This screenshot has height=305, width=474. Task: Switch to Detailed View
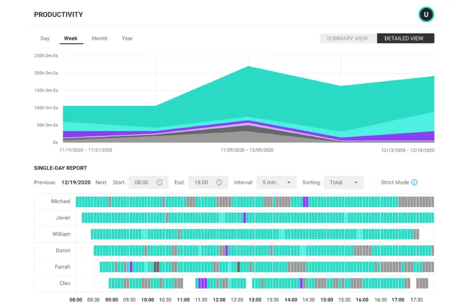tap(404, 38)
